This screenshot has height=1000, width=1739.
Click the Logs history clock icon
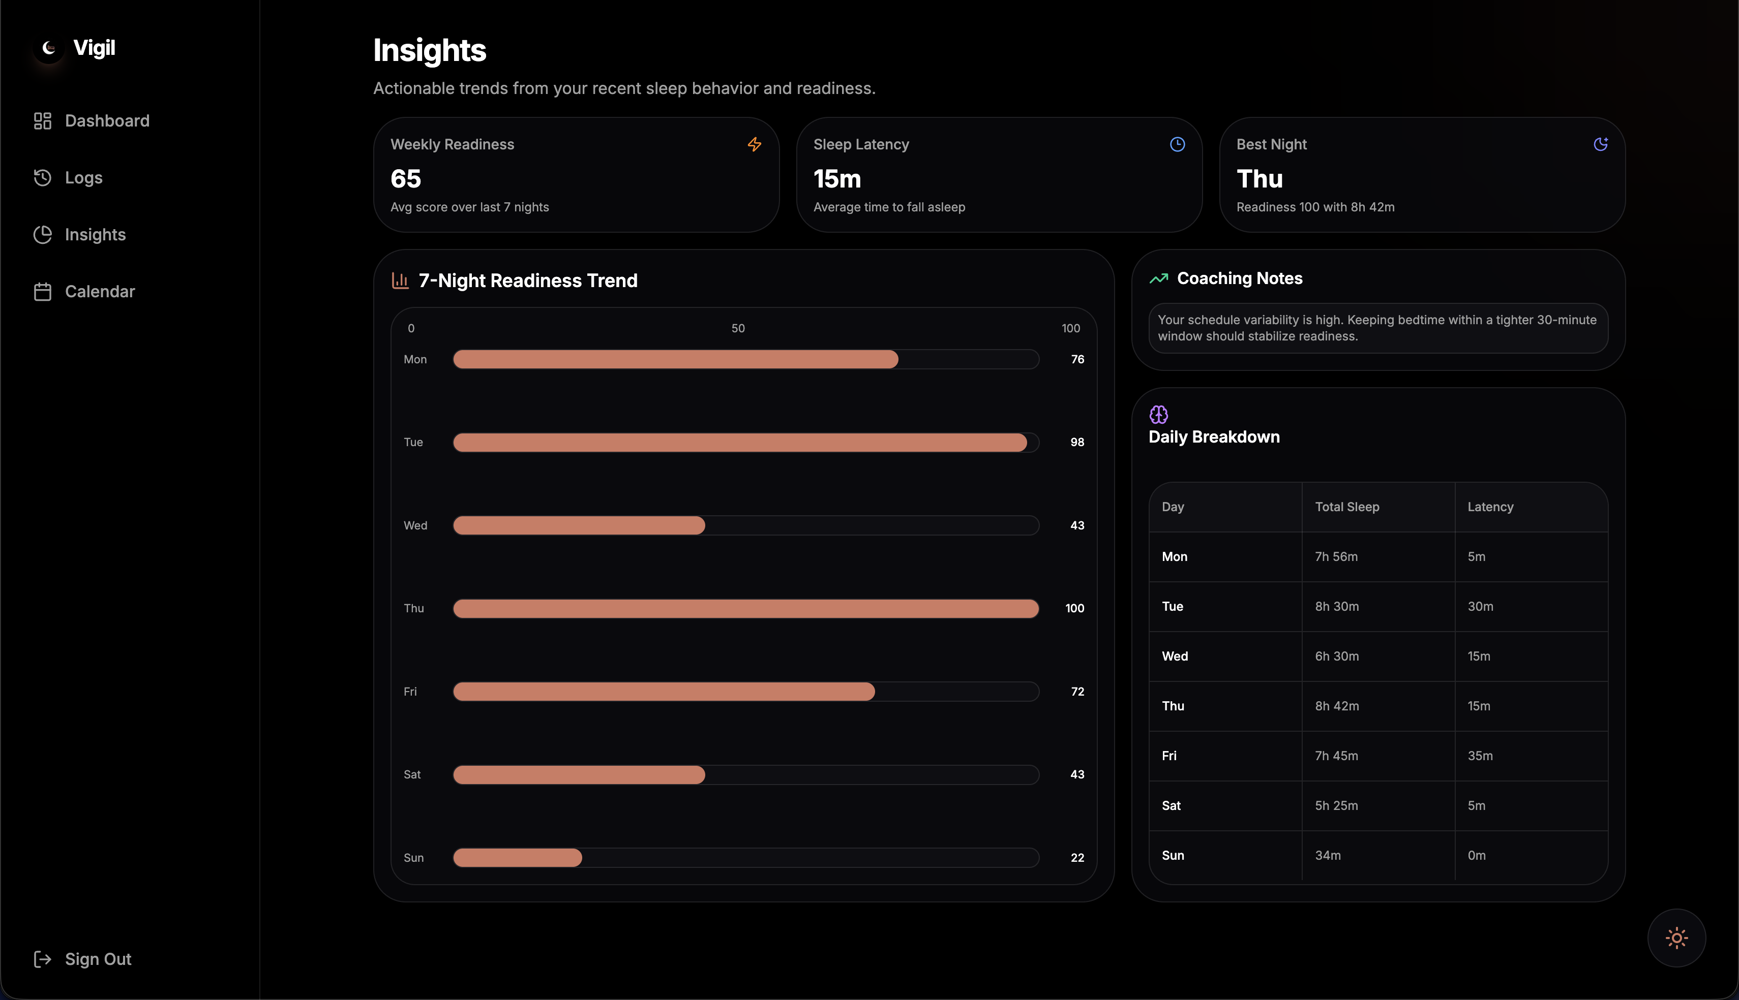[x=43, y=178]
